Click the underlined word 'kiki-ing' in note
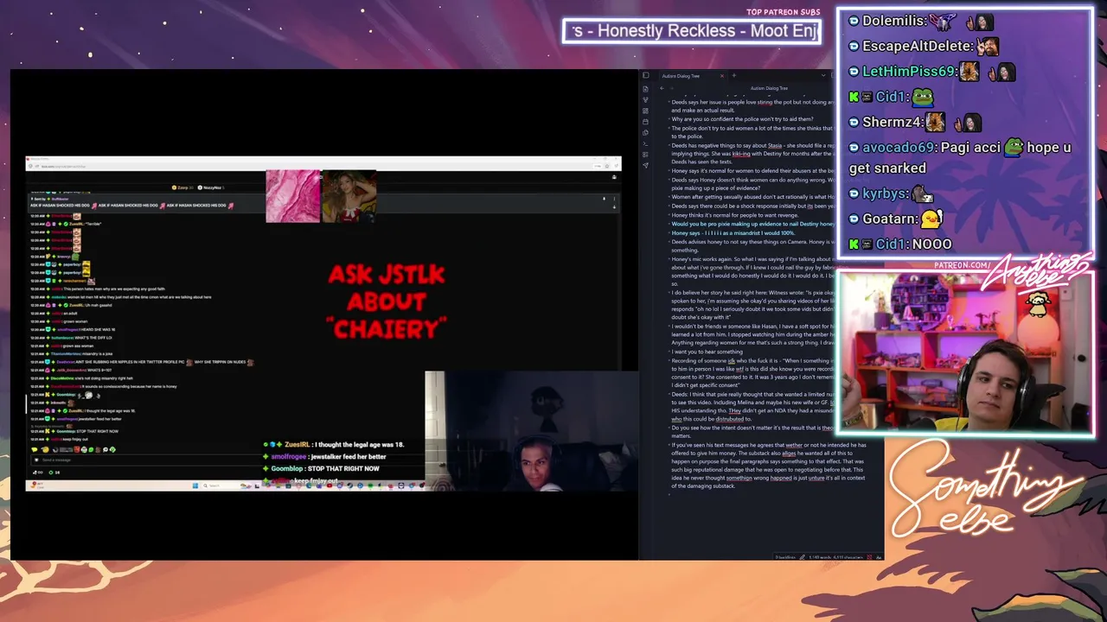Screen dimensions: 1107x622 point(741,154)
